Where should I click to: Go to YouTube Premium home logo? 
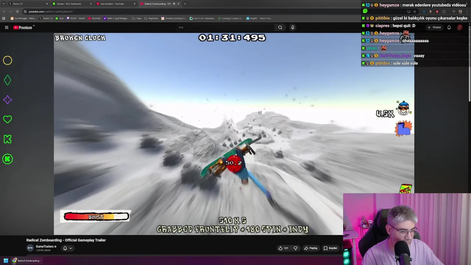point(23,27)
